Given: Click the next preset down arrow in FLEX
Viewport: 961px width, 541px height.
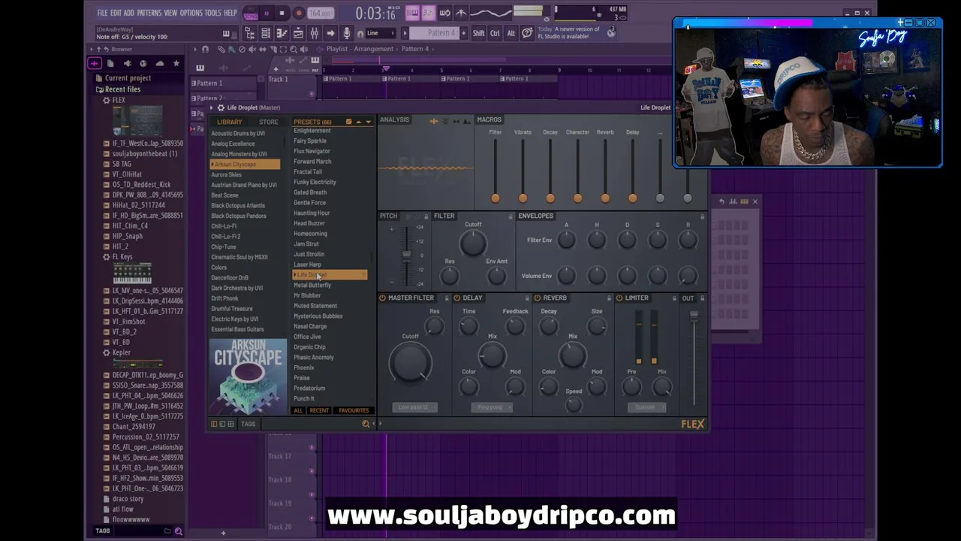Looking at the screenshot, I should 368,122.
